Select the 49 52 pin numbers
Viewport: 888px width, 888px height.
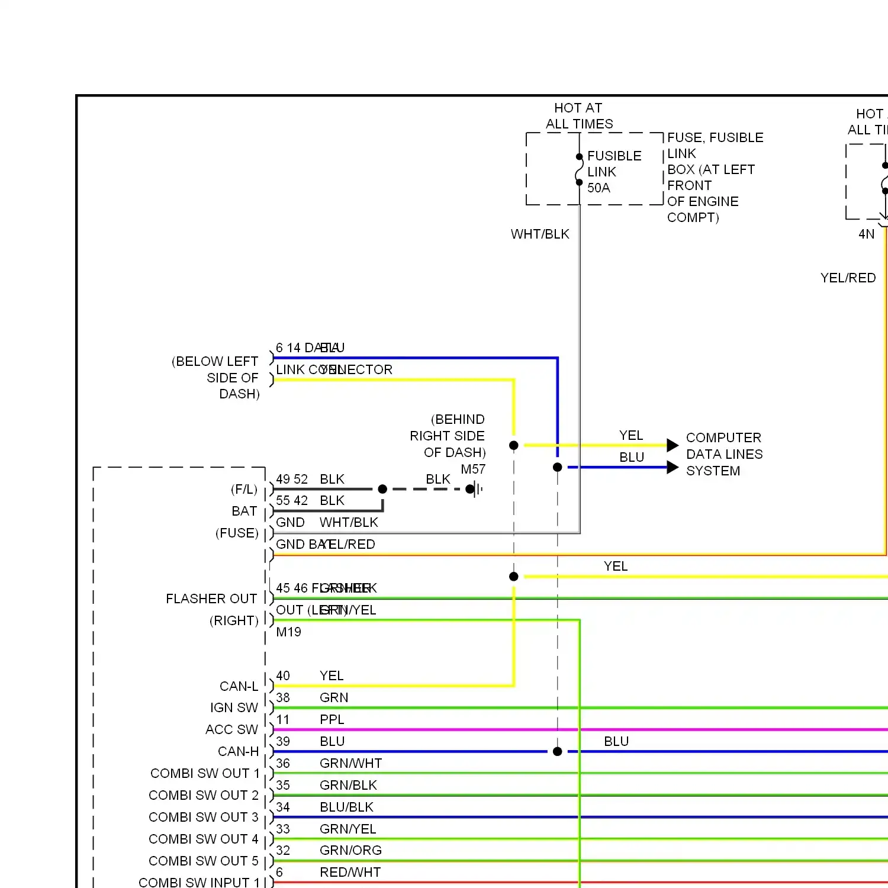(x=292, y=480)
